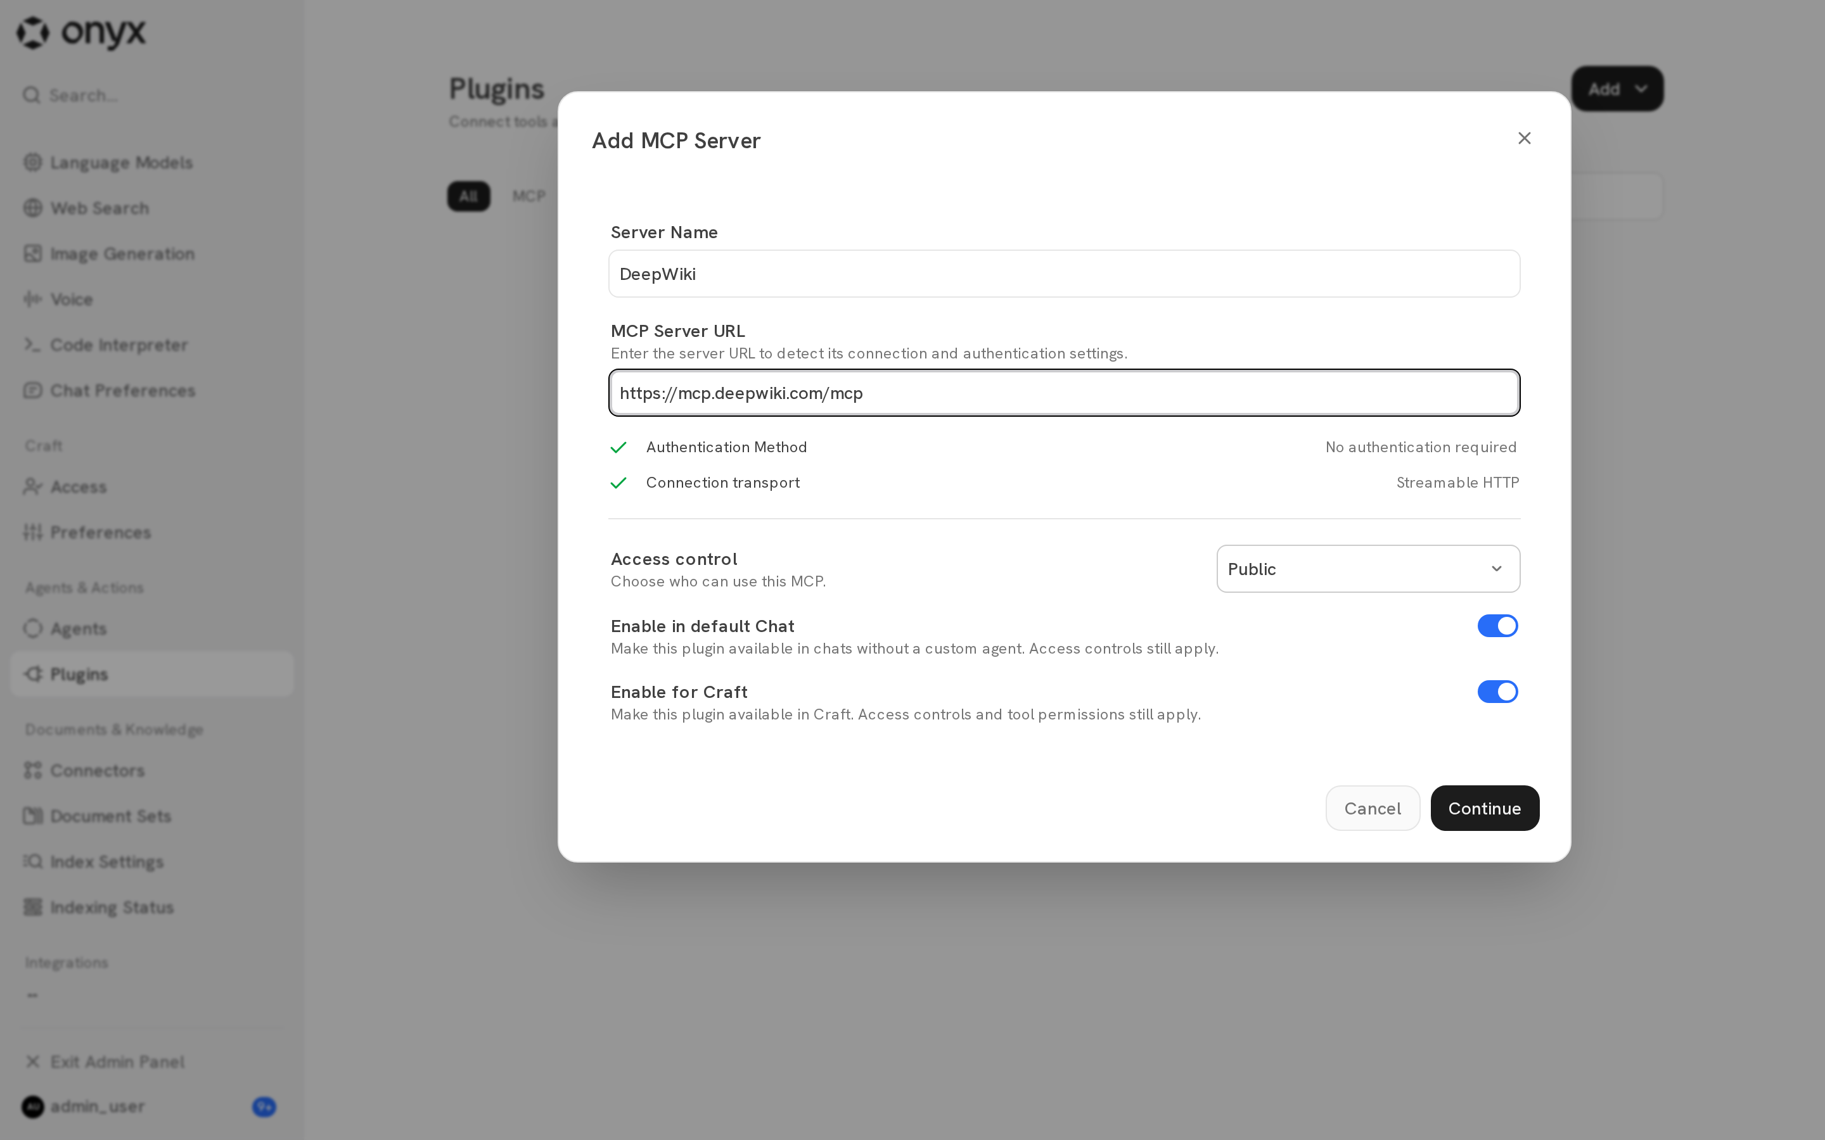The image size is (1825, 1140).
Task: Open the Add dropdown button
Action: (1617, 89)
